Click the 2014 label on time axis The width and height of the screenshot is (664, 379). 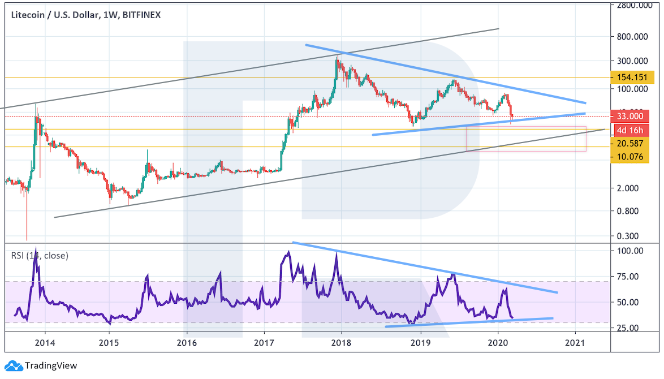click(x=44, y=343)
